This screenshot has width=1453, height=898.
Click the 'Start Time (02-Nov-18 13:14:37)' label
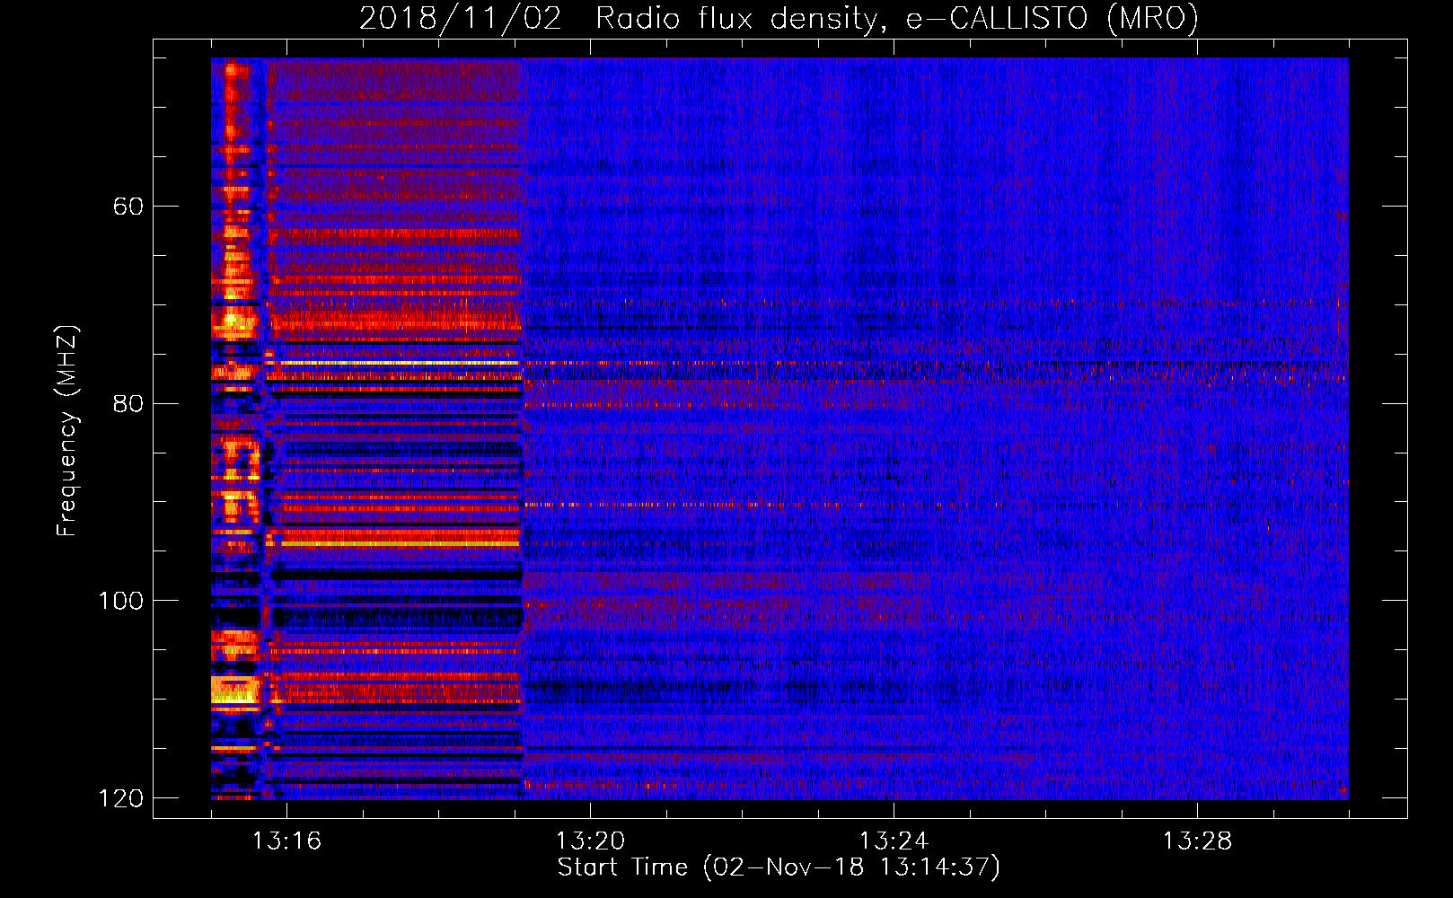coord(779,867)
